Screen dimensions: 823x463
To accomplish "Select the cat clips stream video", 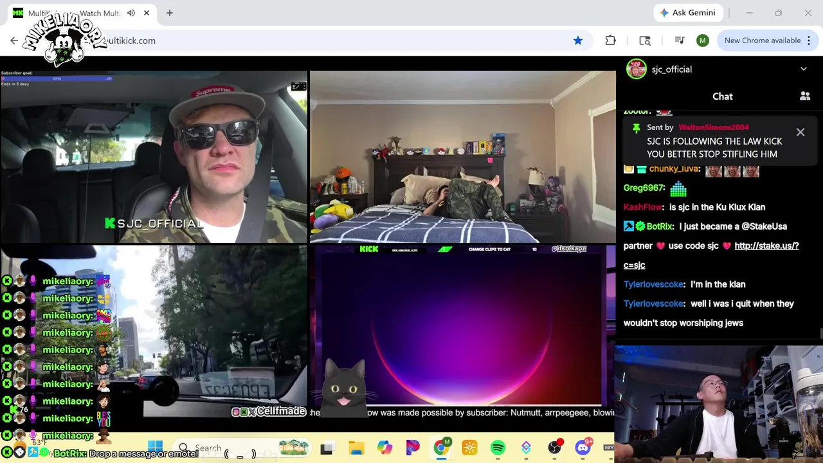I will pos(463,331).
